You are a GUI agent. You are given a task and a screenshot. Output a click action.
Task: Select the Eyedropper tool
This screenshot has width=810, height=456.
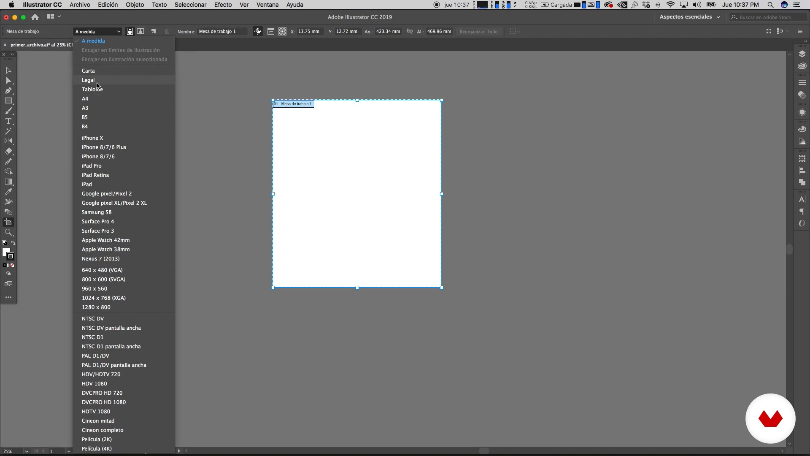pyautogui.click(x=8, y=192)
